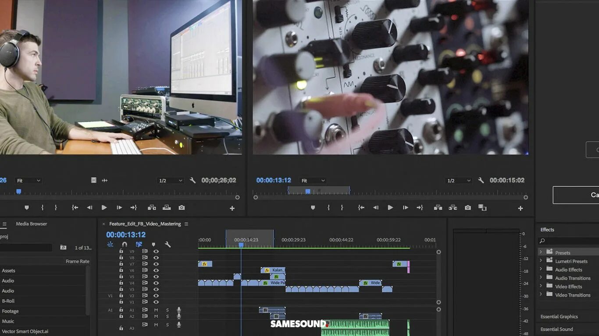Step forward one frame in Source monitor
Image resolution: width=599 pixels, height=336 pixels.
coord(119,208)
